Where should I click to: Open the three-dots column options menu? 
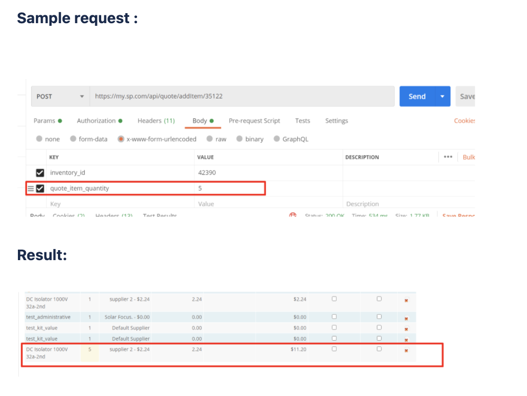click(448, 157)
